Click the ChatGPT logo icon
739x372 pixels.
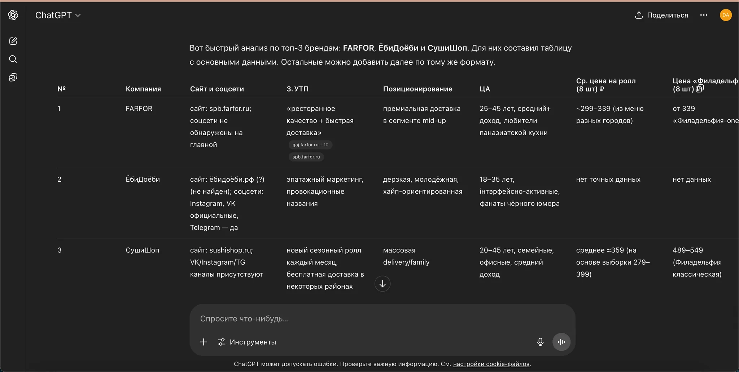coord(13,15)
